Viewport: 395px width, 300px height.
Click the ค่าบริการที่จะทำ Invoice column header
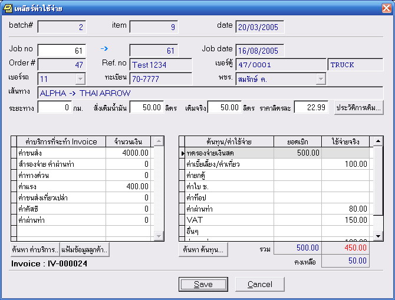pyautogui.click(x=61, y=141)
